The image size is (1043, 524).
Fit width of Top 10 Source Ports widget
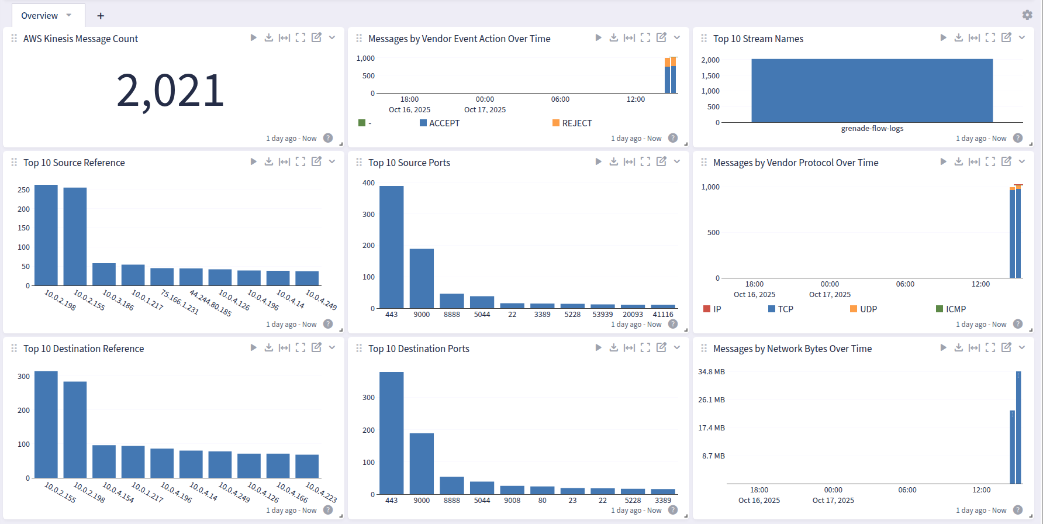pos(629,161)
